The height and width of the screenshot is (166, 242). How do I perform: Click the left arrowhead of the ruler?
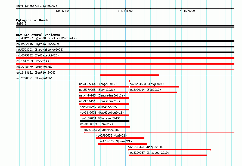click(x=17, y=9)
